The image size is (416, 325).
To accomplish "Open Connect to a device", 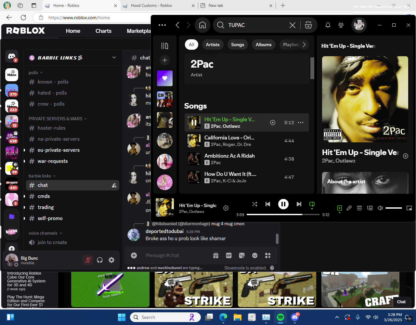I will coord(370,208).
